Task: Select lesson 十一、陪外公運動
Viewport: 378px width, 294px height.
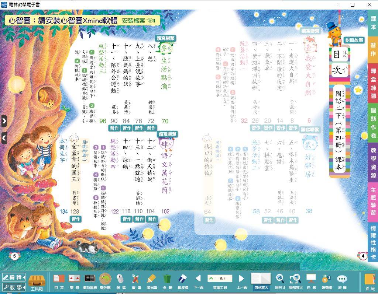Action: point(114,69)
